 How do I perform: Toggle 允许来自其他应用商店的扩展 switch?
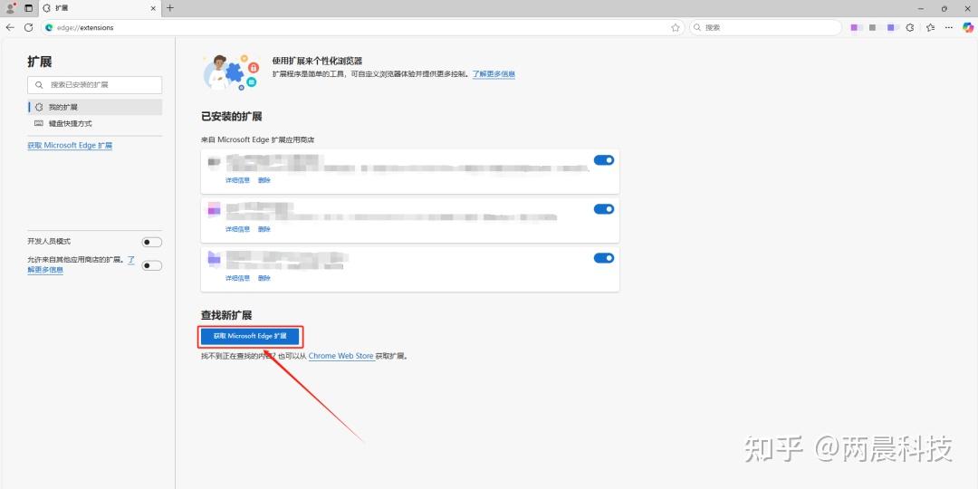pyautogui.click(x=151, y=265)
